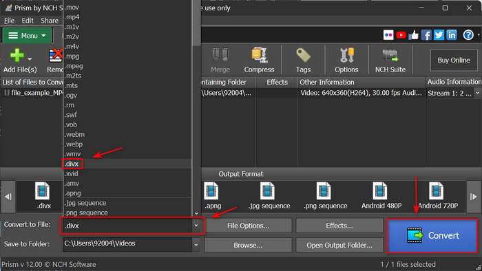Click the Flickr share icon
Viewport: 482px width, 271px height.
(388, 35)
